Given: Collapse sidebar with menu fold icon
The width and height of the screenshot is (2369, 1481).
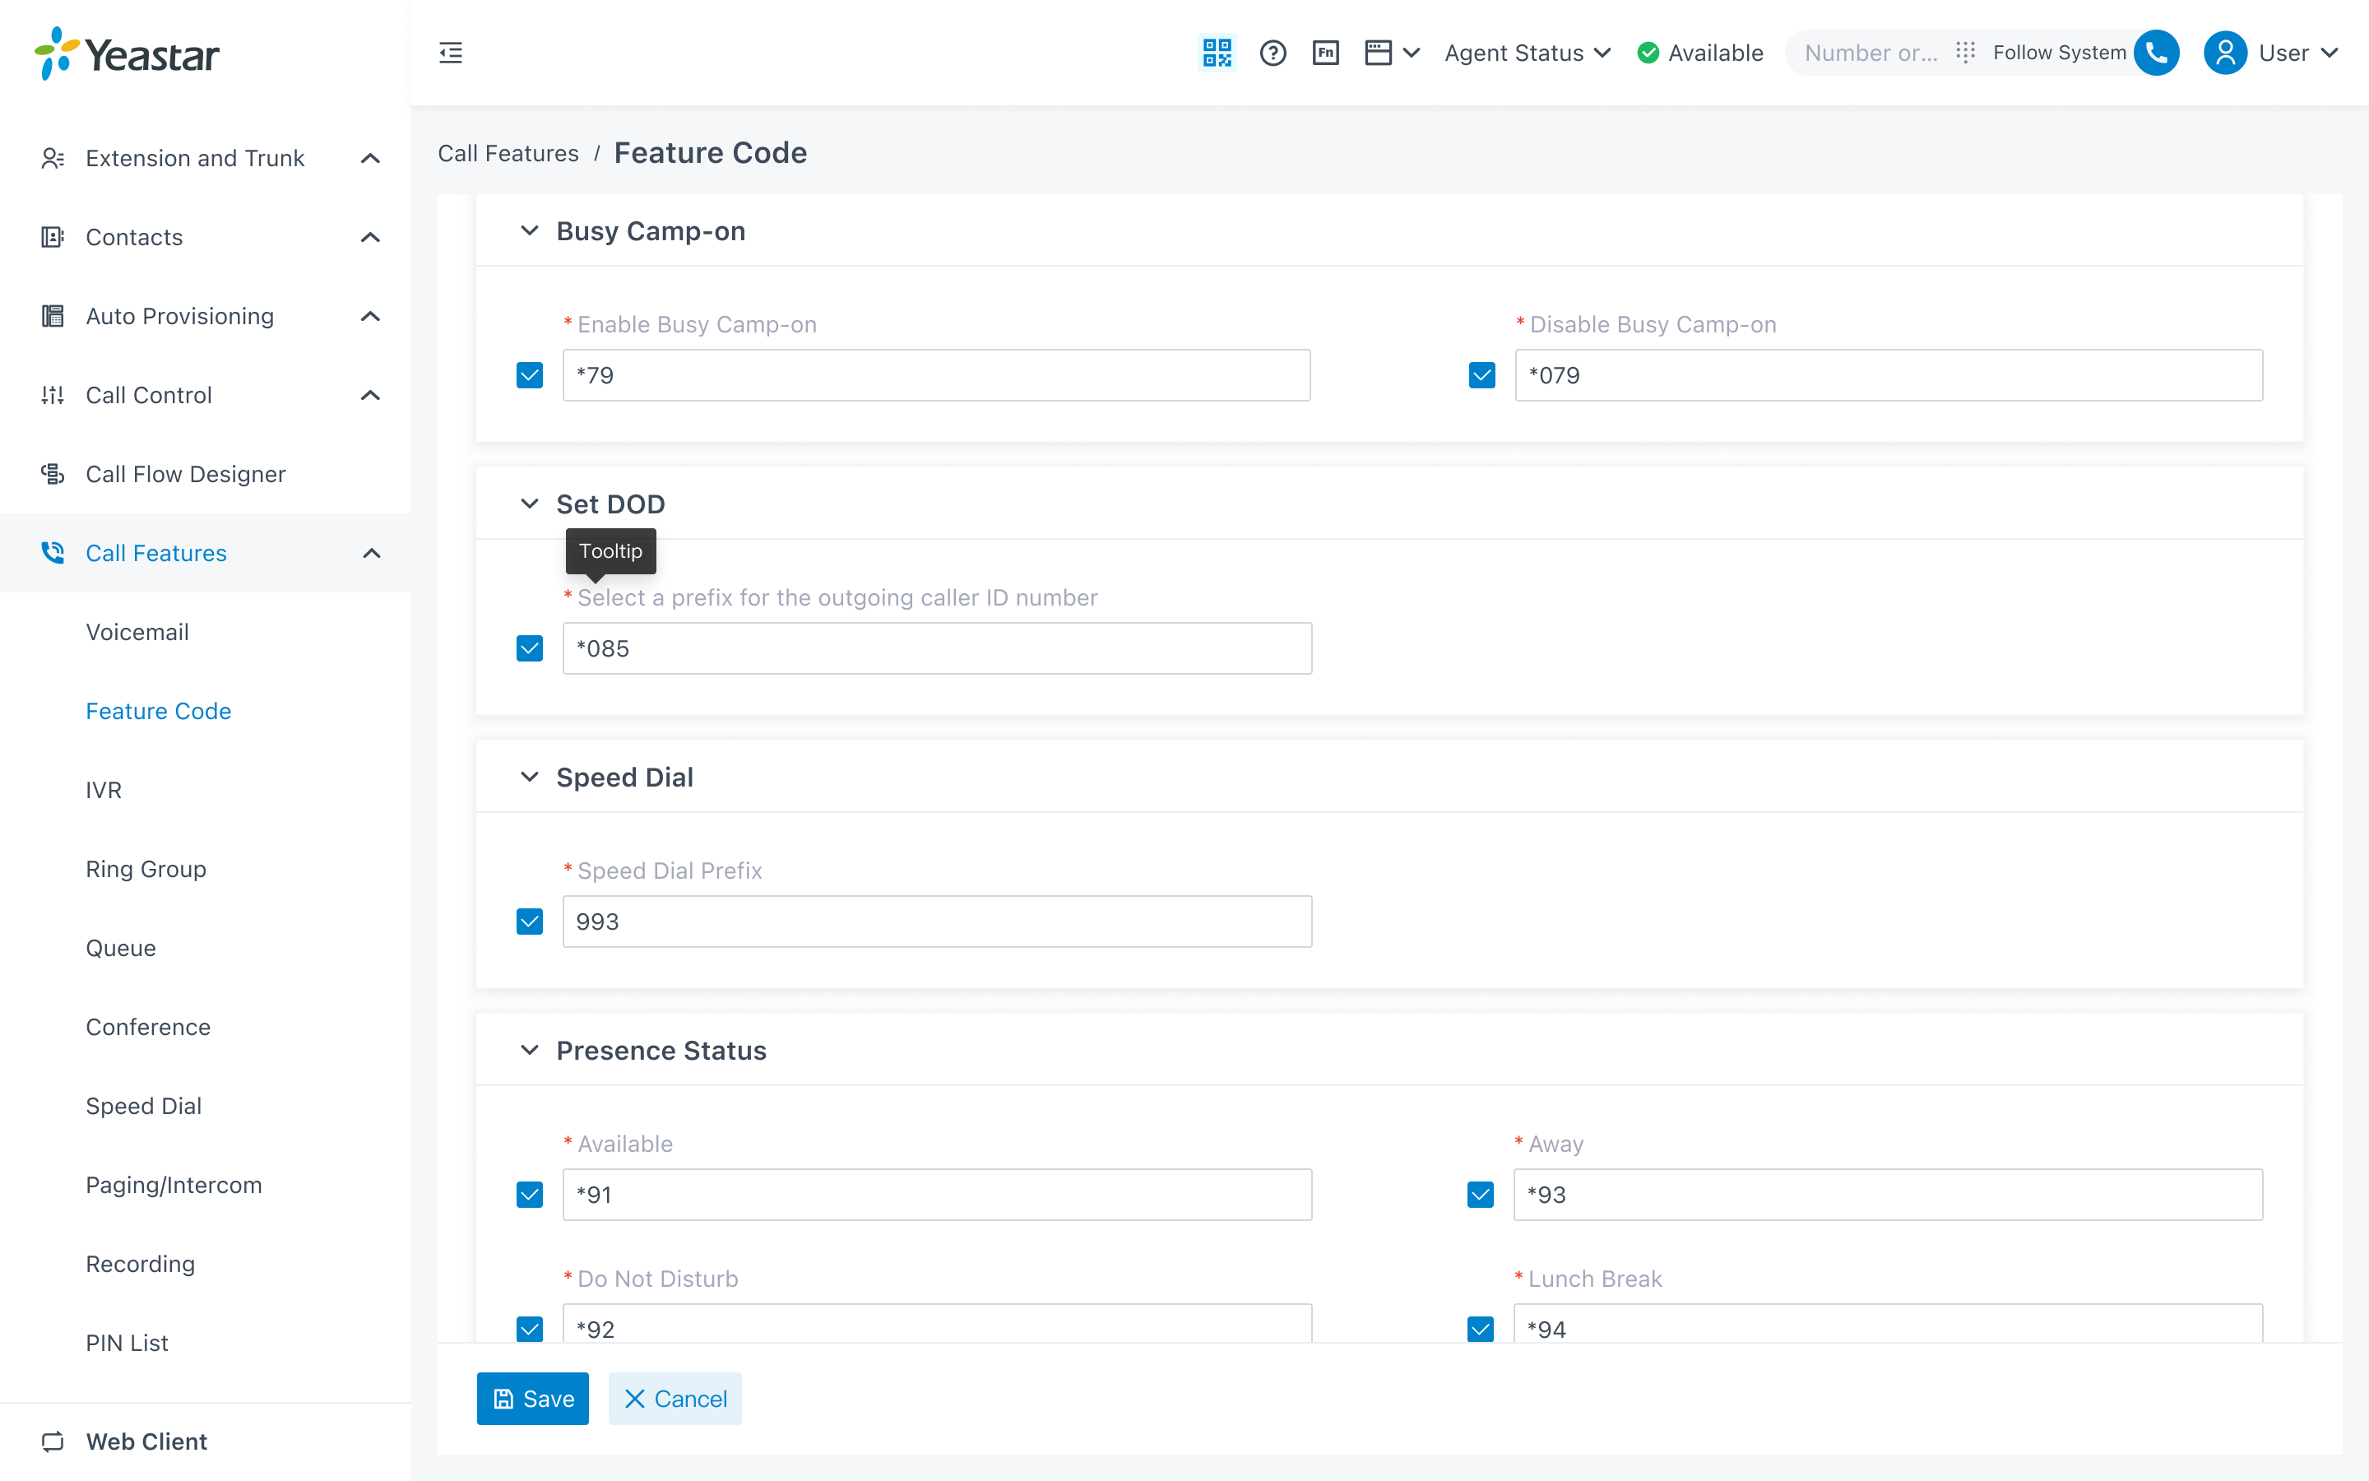Looking at the screenshot, I should click(450, 53).
